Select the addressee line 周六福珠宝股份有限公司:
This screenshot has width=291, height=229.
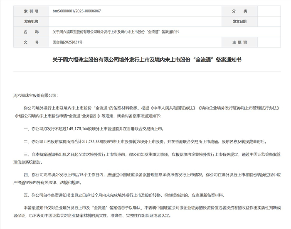[35, 95]
